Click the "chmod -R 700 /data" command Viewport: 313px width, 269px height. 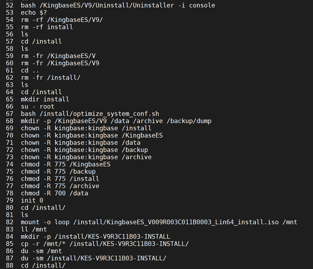click(x=54, y=193)
